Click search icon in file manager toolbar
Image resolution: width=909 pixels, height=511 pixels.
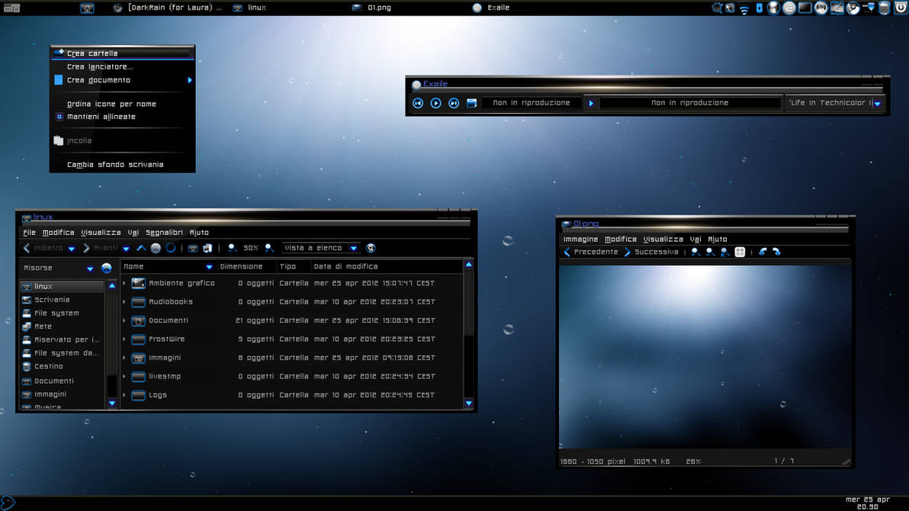(x=371, y=248)
